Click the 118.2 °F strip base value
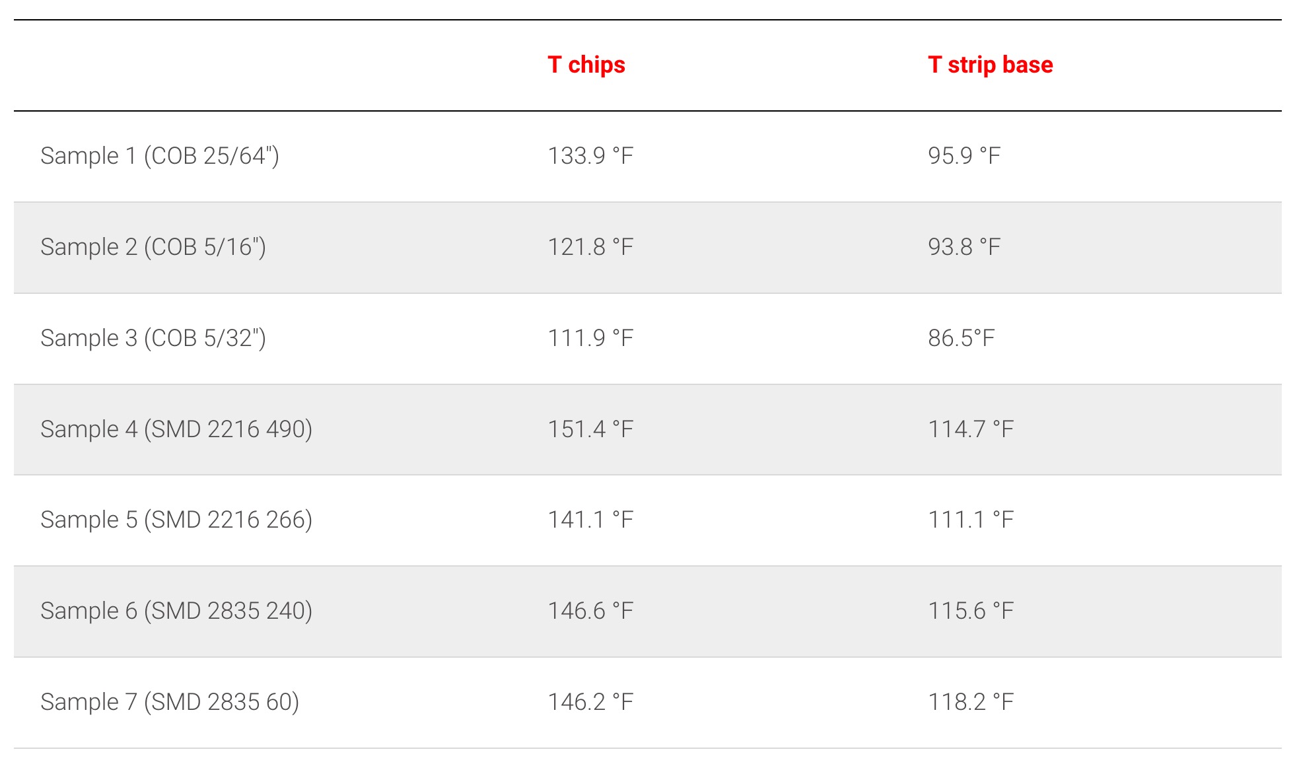This screenshot has width=1297, height=770. click(971, 702)
